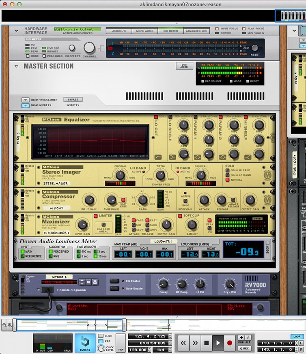Screen dimensions: 306x354
Task: Step RV7000 patch with up/down arrows
Action: [x=82, y=282]
